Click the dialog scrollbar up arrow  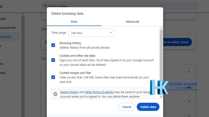[x=161, y=28]
